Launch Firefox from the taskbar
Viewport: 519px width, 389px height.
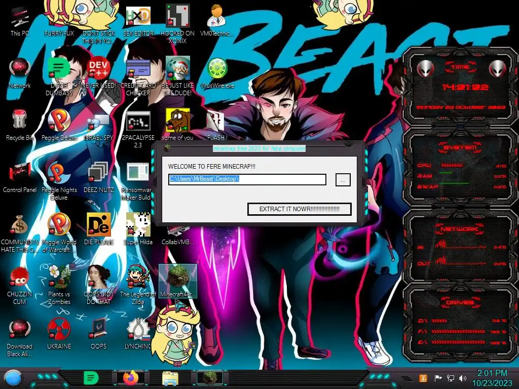pos(131,378)
